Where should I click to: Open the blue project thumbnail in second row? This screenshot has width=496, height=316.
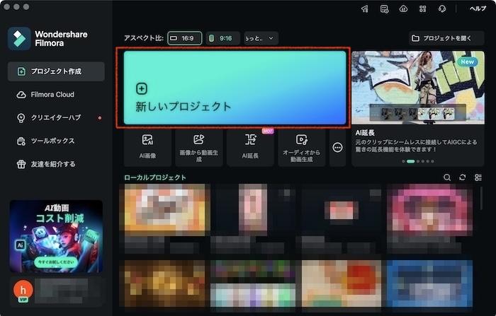click(430, 283)
